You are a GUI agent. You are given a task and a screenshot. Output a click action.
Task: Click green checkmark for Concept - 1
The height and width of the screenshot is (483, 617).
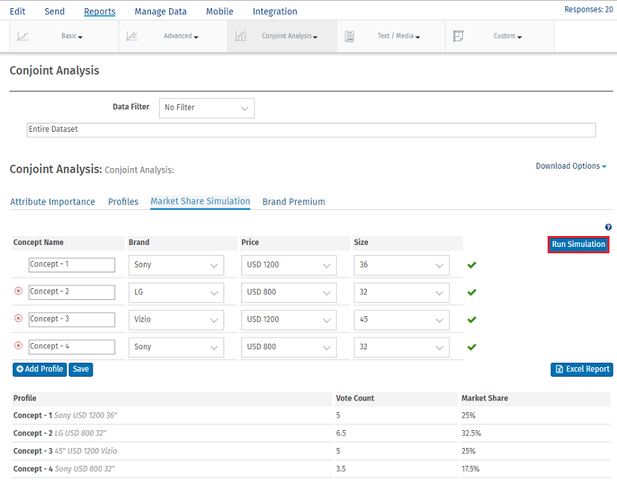tap(472, 265)
